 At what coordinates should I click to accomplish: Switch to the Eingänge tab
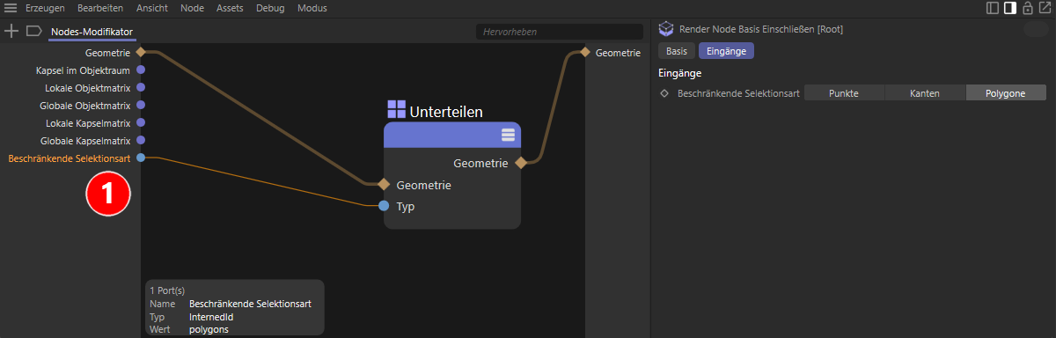[726, 51]
